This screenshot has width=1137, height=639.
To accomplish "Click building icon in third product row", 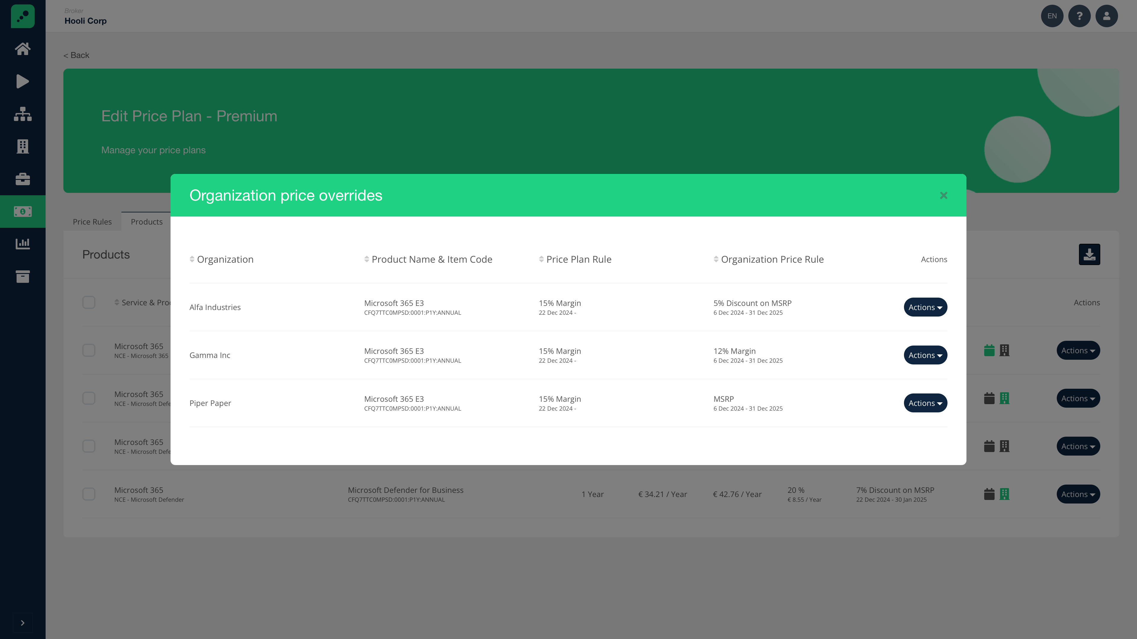I will [1005, 446].
